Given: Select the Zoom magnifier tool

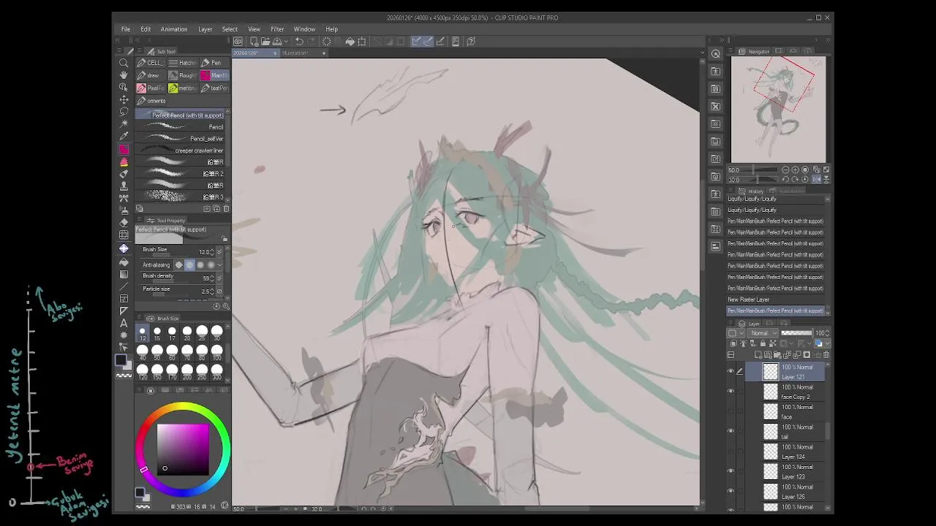Looking at the screenshot, I should pyautogui.click(x=124, y=63).
